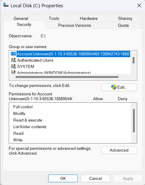
Task: Click the Local Disk drive icon in title bar
Action: coord(6,5)
